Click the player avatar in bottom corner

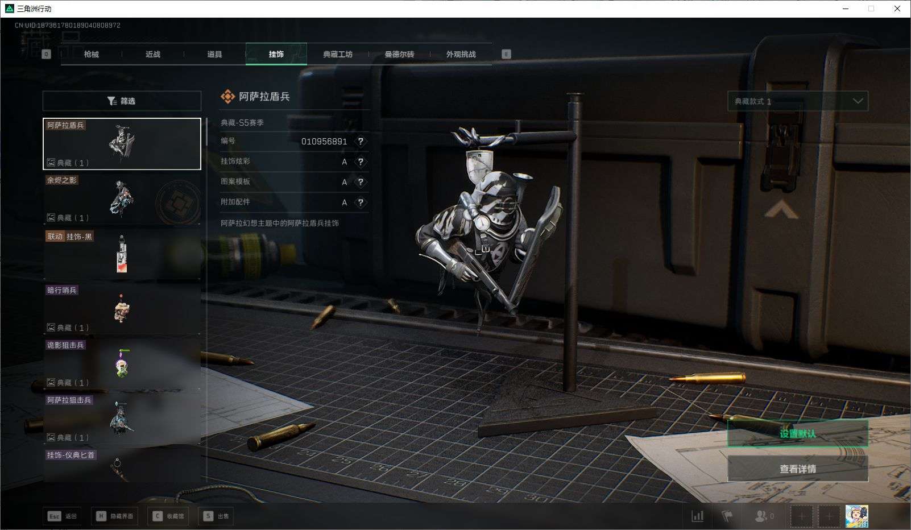pos(856,516)
